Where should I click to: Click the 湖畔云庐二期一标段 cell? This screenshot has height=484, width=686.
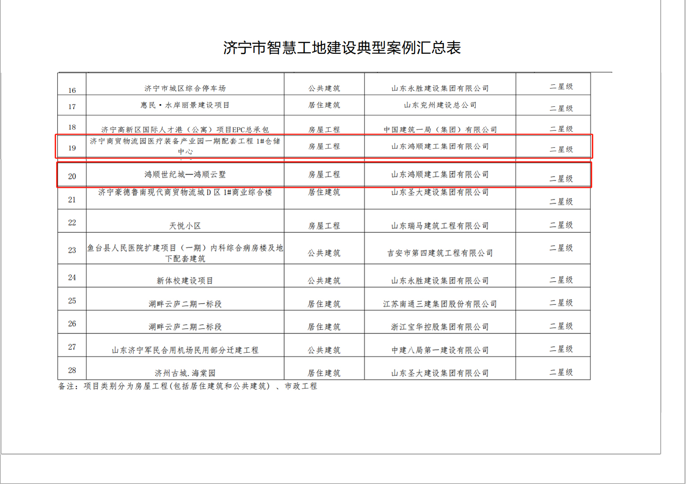tap(185, 304)
